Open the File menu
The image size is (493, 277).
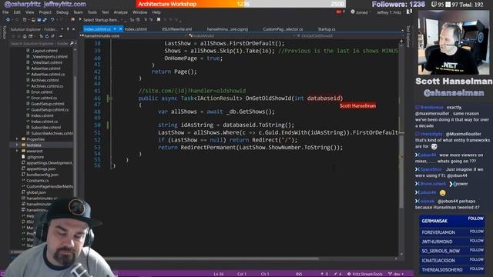point(5,12)
